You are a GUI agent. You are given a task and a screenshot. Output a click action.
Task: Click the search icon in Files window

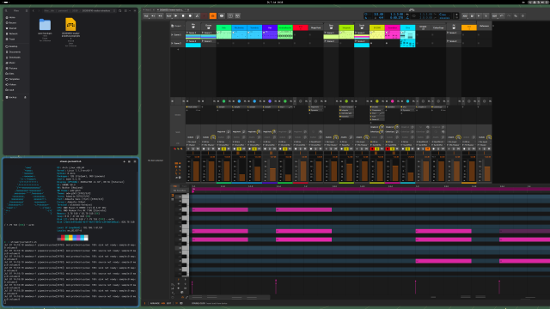(x=119, y=11)
